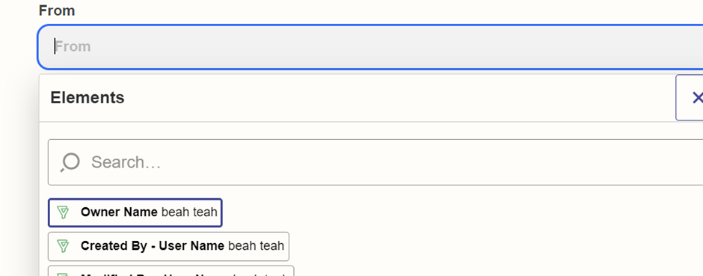Click the bold Created By - User Name text
703x276 pixels.
[x=153, y=246]
